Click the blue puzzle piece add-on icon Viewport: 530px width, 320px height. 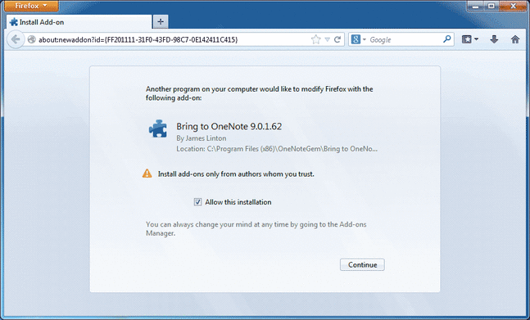pos(158,128)
